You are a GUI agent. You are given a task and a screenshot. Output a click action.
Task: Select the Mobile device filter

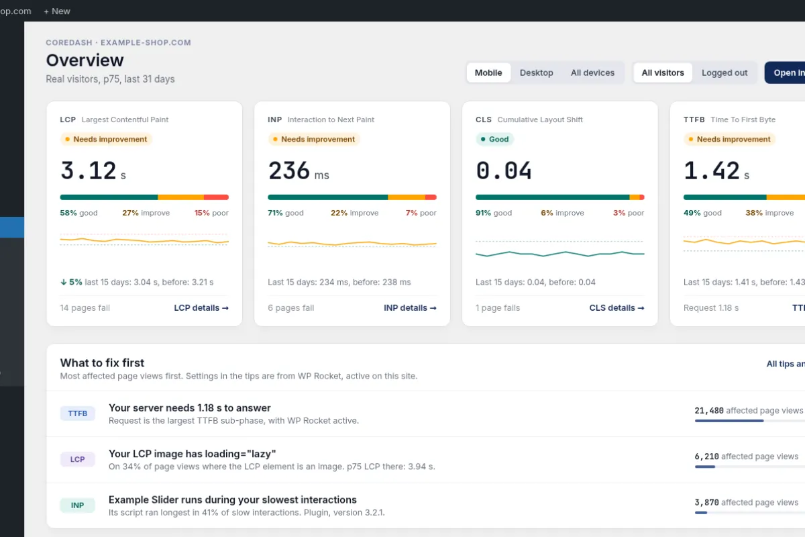click(488, 72)
